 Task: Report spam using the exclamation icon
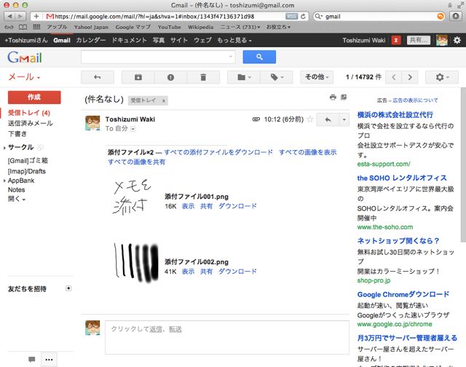[170, 77]
